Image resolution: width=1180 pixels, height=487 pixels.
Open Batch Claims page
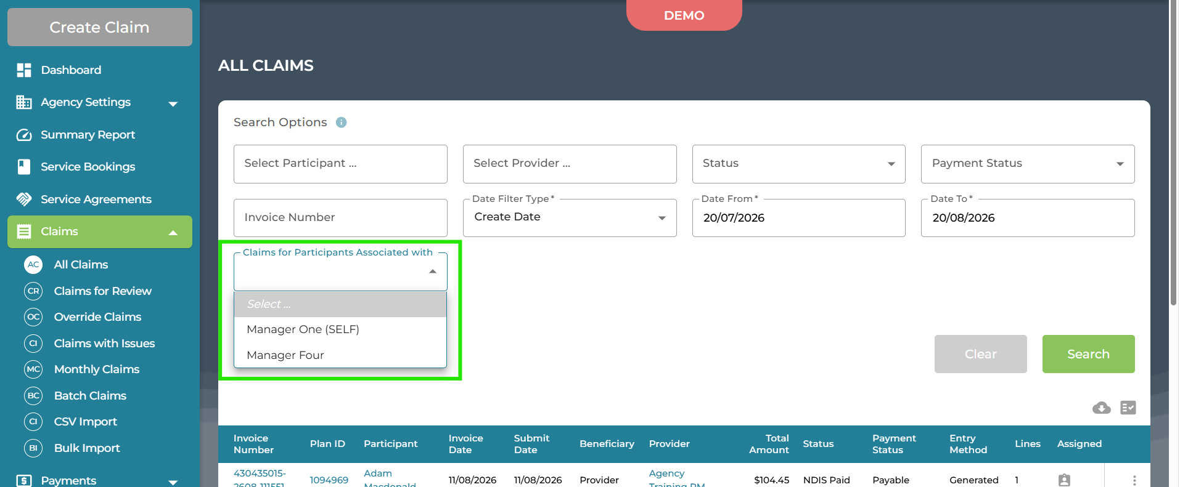(90, 396)
